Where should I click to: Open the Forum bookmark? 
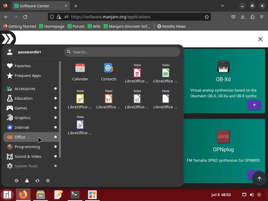click(76, 26)
